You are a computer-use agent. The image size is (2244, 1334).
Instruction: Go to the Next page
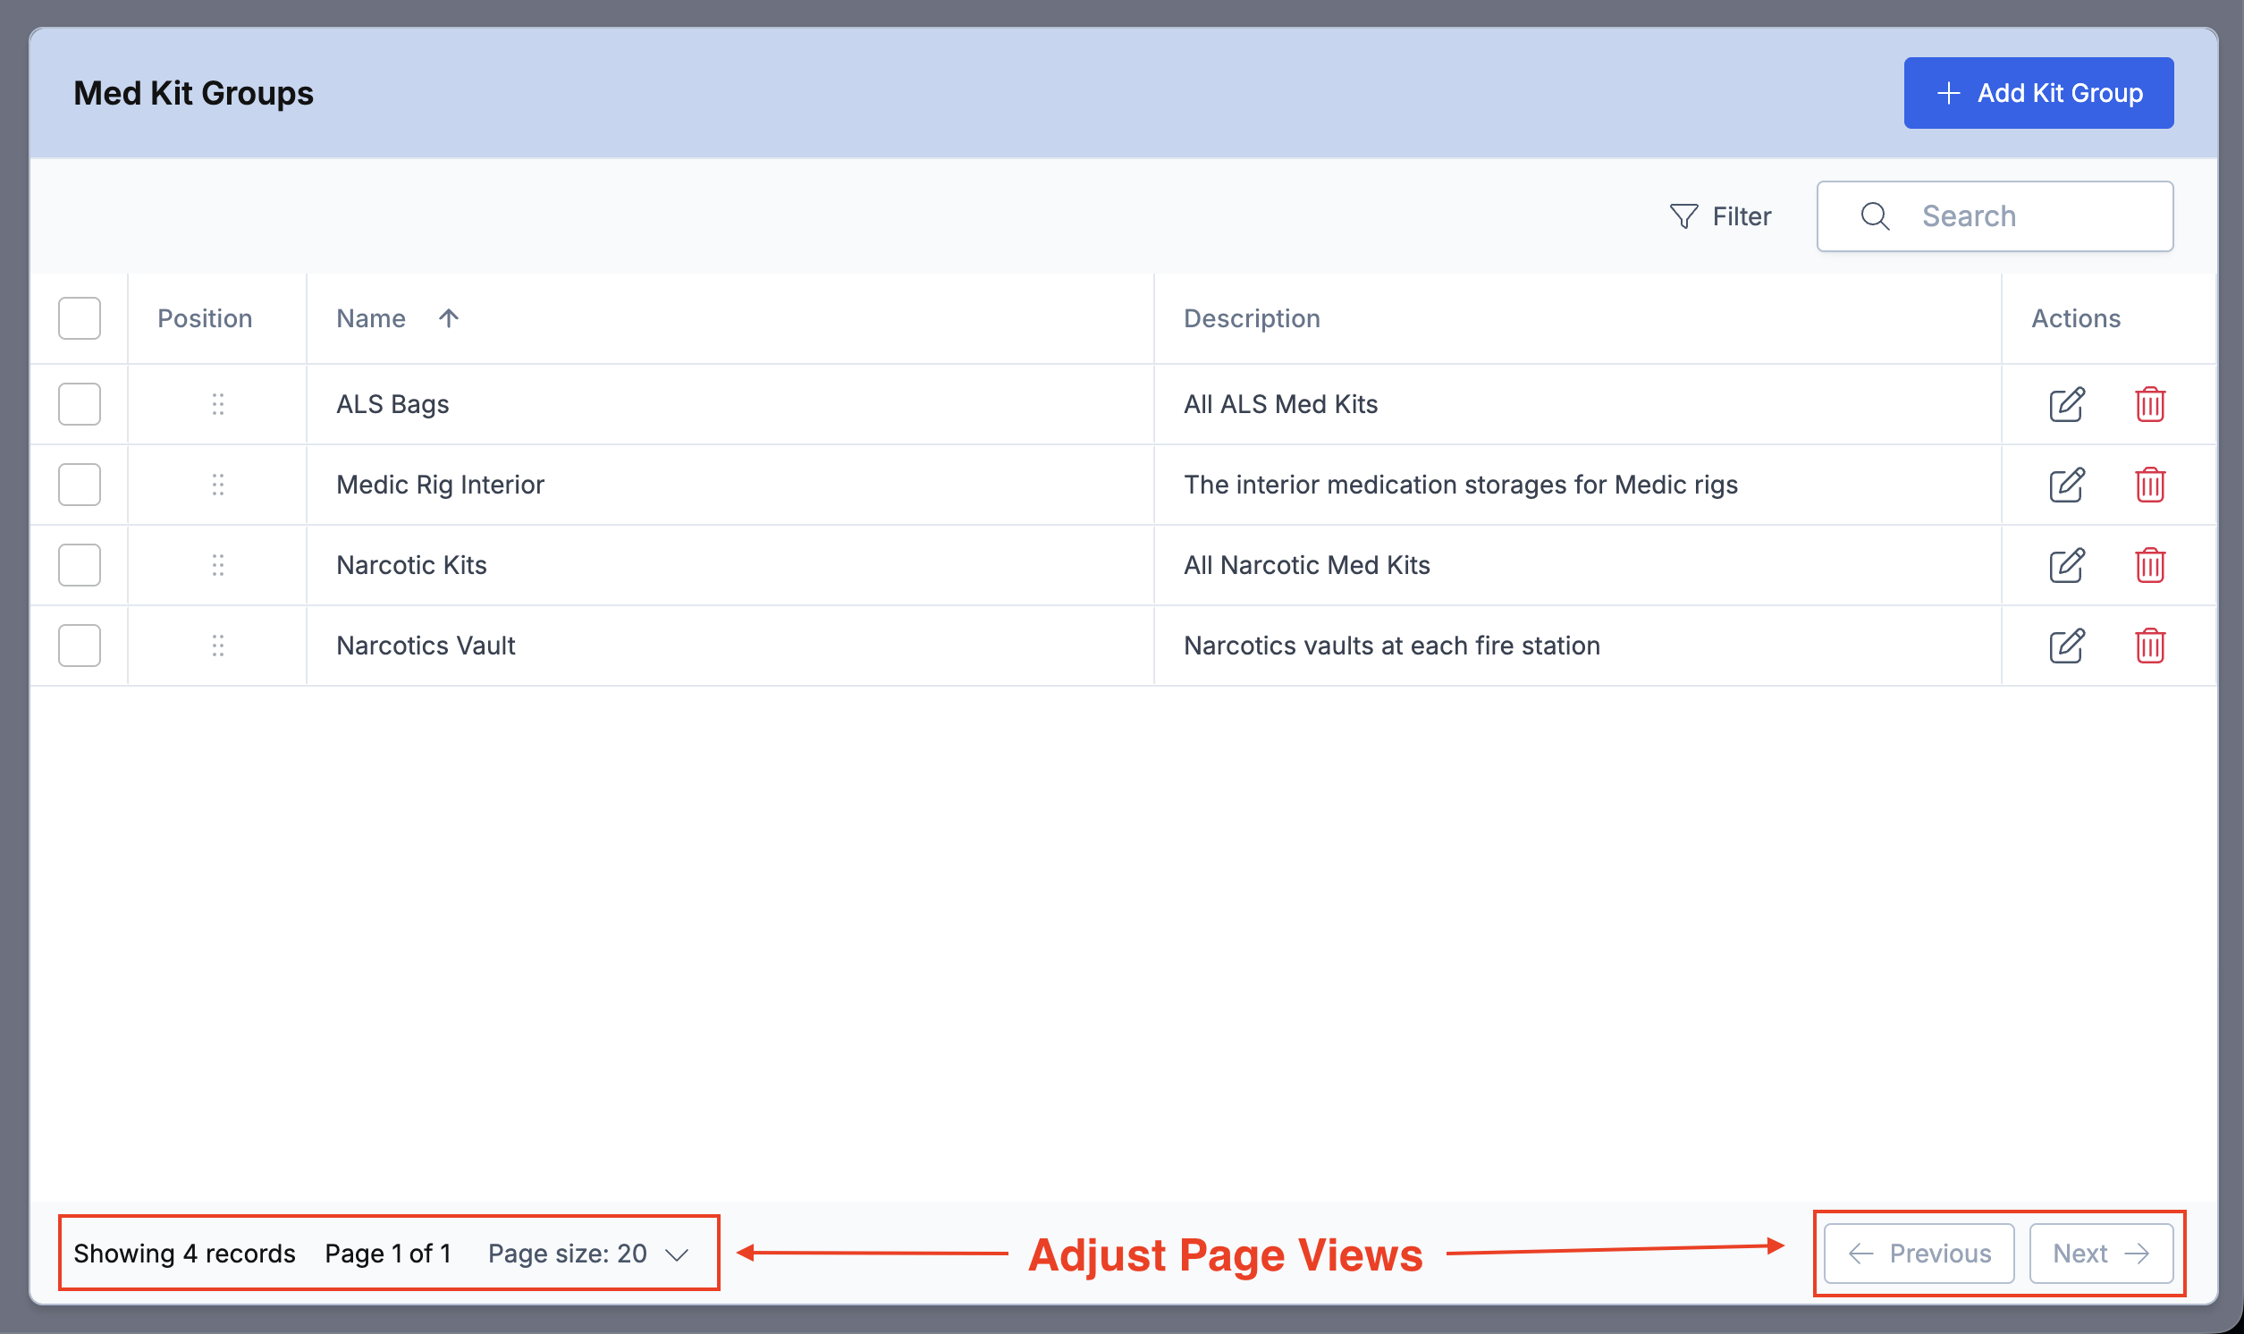click(2101, 1254)
